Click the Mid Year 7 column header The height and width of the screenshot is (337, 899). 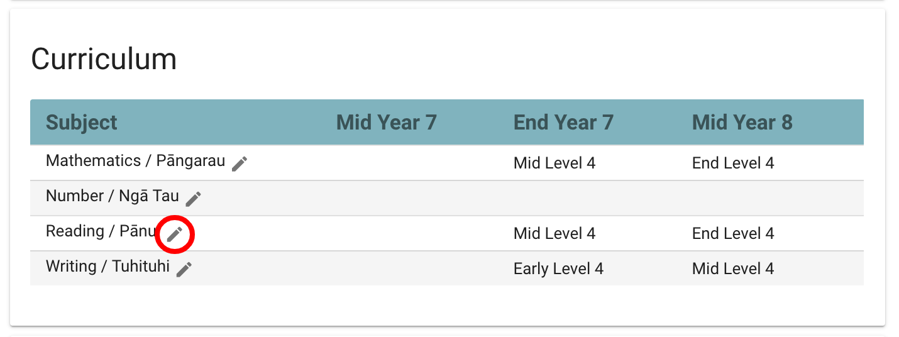(386, 122)
